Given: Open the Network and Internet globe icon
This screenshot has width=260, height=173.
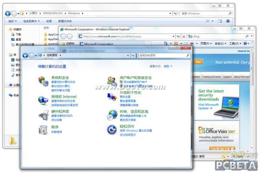Looking at the screenshot, I should click(x=43, y=101).
